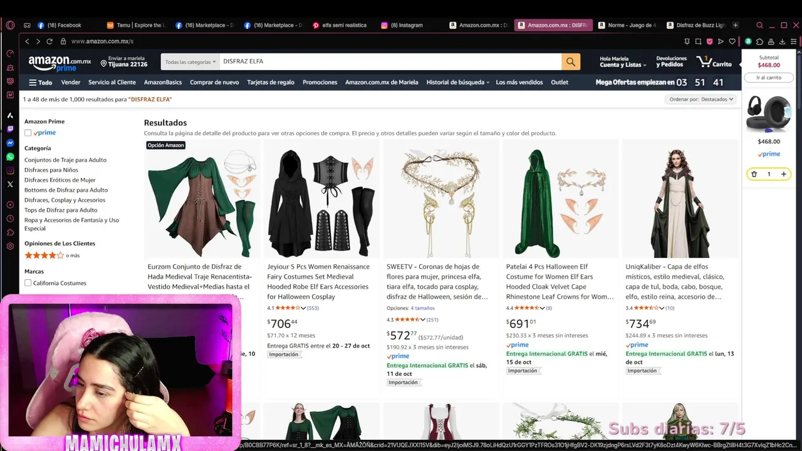The image size is (802, 451).
Task: Open the easy setup menu icon
Action: (793, 41)
